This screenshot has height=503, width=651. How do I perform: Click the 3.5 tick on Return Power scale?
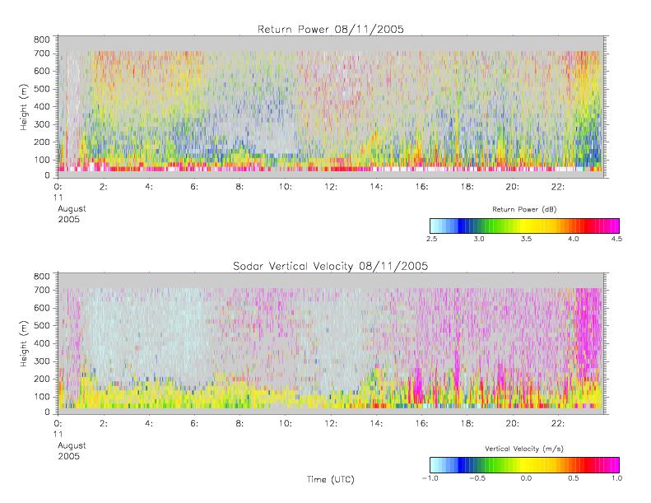(x=526, y=239)
